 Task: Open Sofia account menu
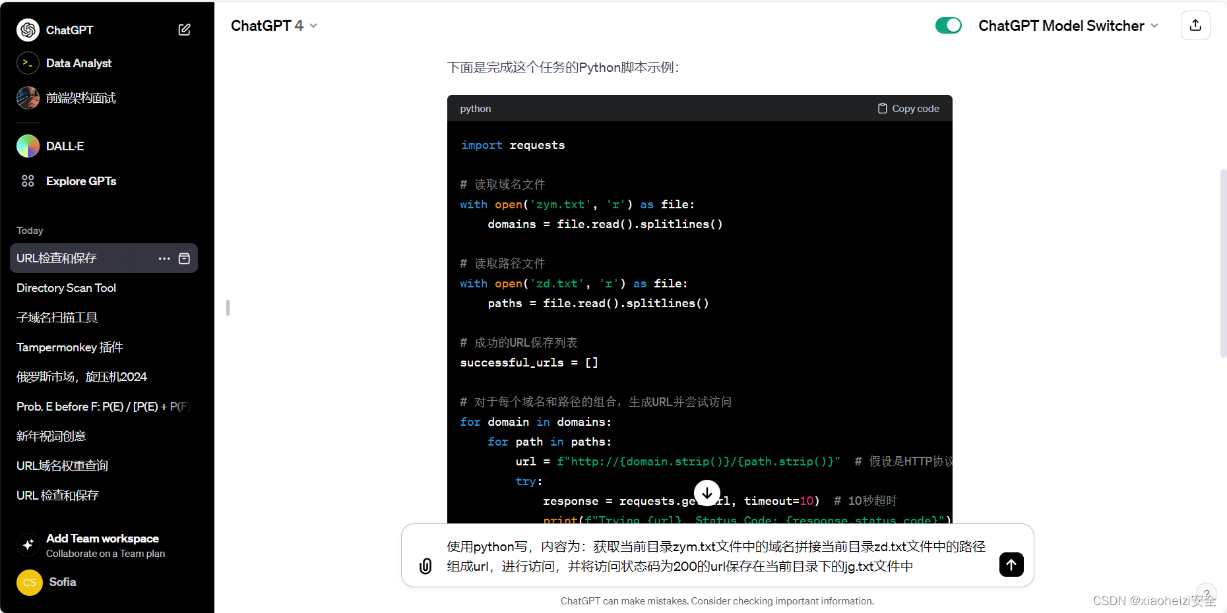click(x=63, y=582)
